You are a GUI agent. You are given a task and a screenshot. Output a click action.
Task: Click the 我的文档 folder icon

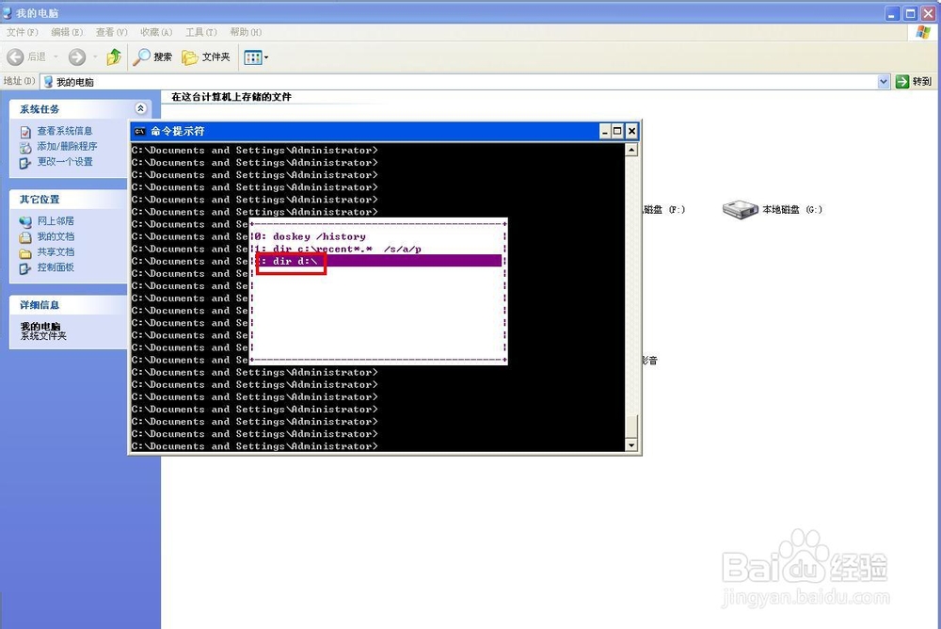(x=25, y=237)
